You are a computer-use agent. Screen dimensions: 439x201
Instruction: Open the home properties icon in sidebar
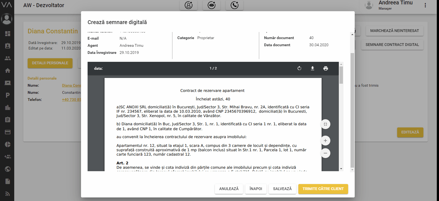8,71
